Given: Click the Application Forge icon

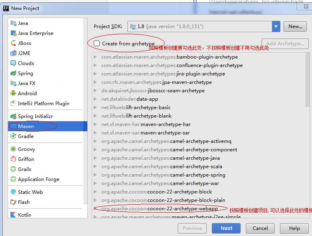Looking at the screenshot, I should tap(13, 179).
